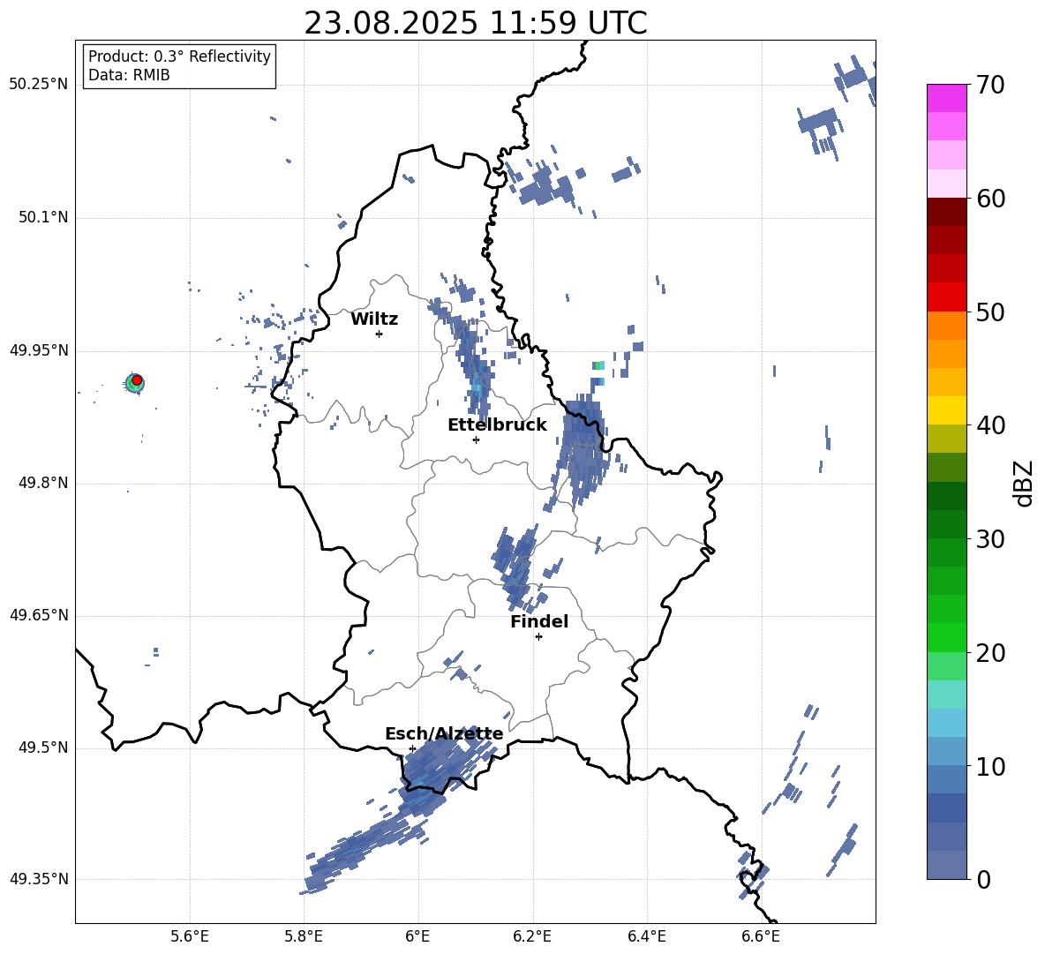This screenshot has width=1045, height=954.
Task: Click the colorbar tick value 0
Action: [x=983, y=879]
